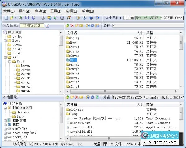Collapse the EFI folder in disc tree
The image size is (186, 148).
(5, 58)
